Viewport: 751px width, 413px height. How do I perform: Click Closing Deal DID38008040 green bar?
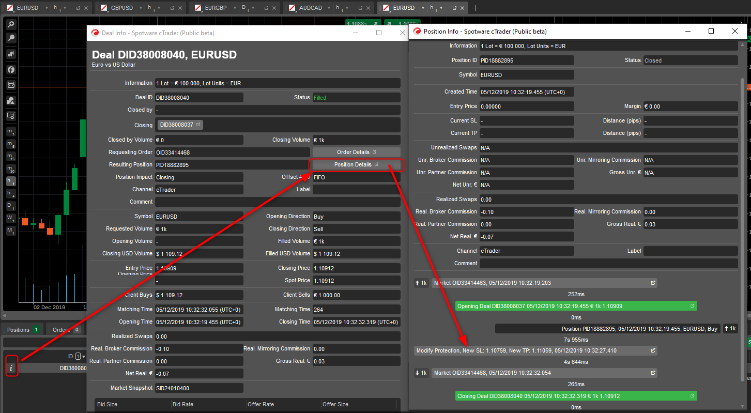576,396
